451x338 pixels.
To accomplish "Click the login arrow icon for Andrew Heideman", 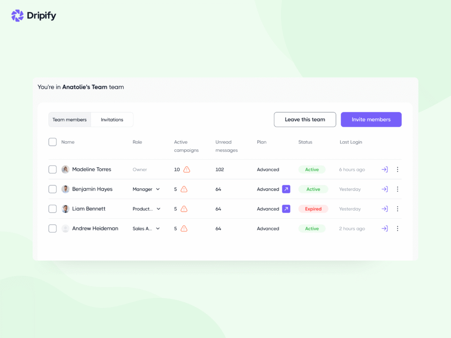I will coord(384,228).
